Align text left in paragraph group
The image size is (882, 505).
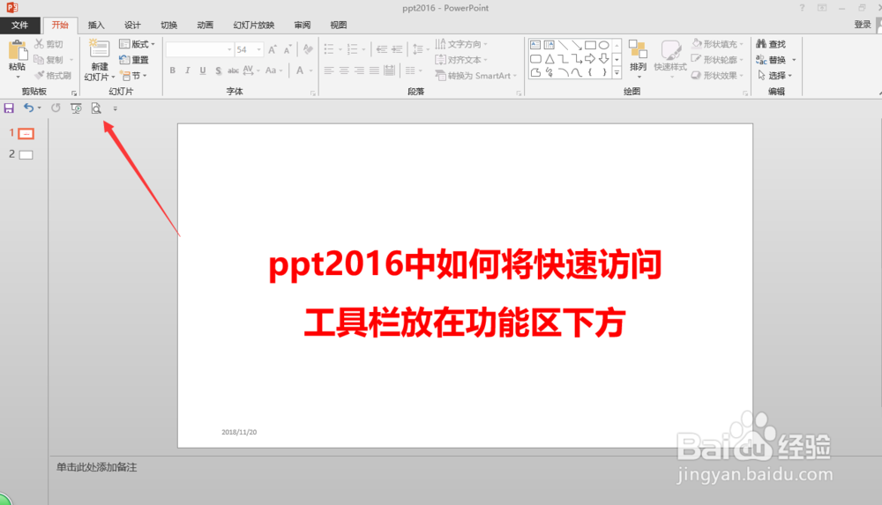point(329,71)
